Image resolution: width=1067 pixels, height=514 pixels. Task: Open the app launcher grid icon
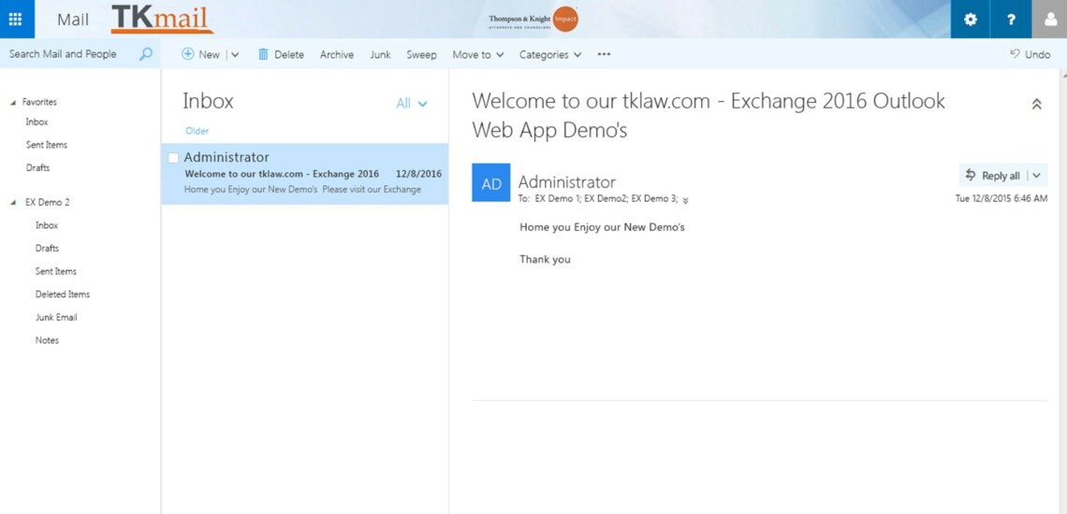15,19
